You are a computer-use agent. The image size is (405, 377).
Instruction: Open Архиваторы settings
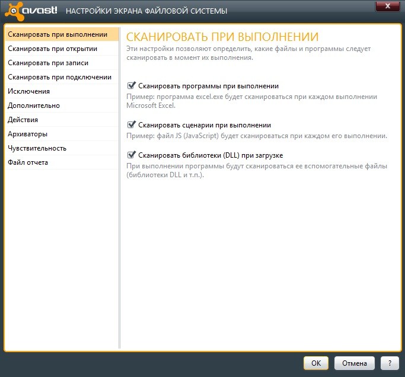tap(62, 134)
